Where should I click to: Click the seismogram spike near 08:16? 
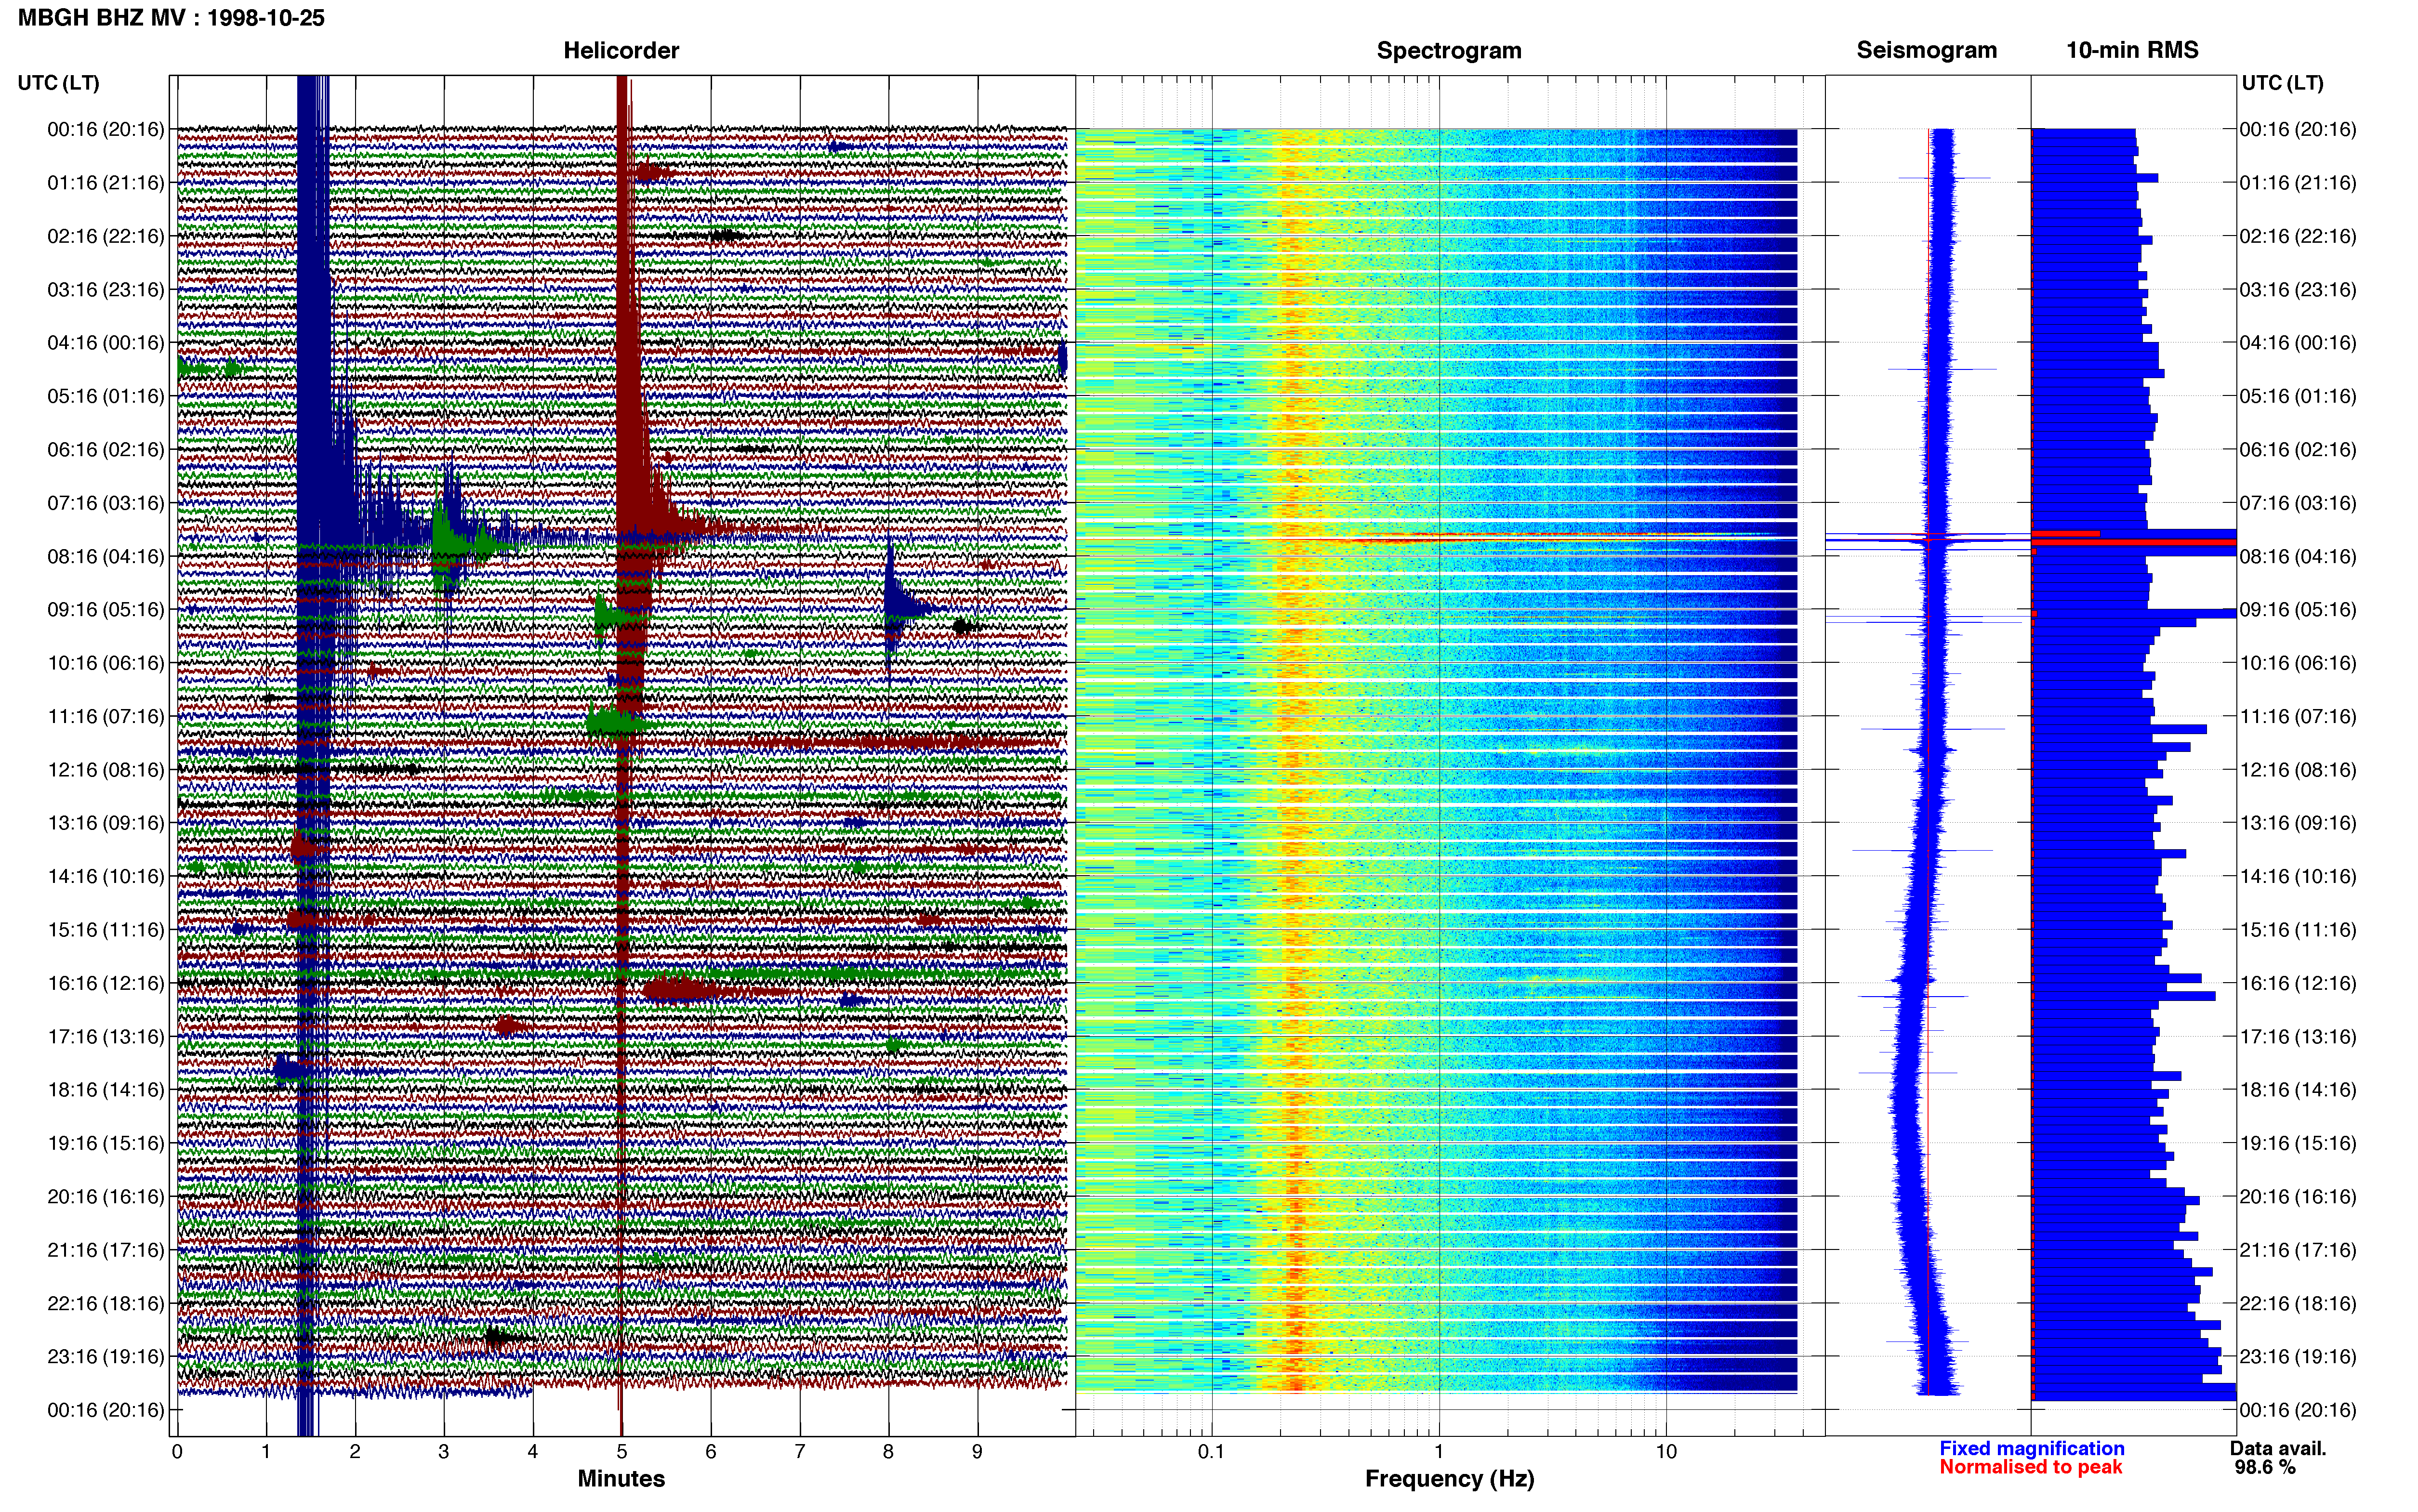[x=1927, y=541]
